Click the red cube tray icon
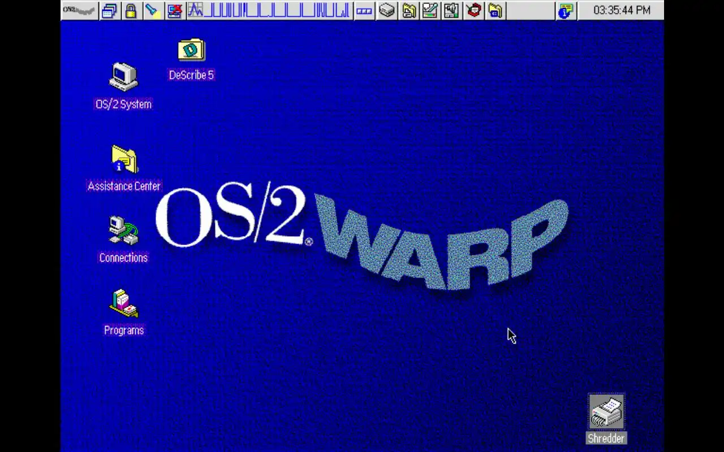The image size is (724, 452). tap(473, 10)
